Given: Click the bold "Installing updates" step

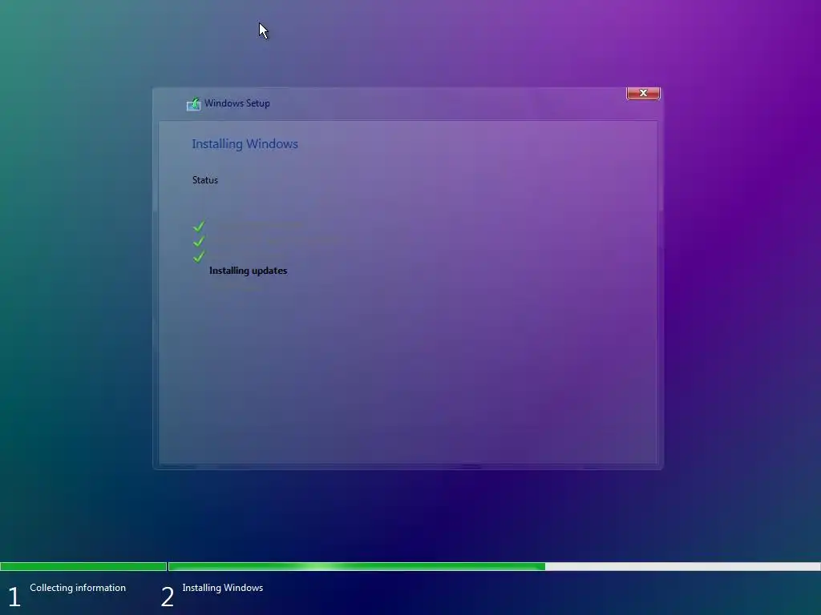Looking at the screenshot, I should point(249,271).
